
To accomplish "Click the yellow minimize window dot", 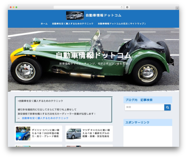I will click(13, 7).
